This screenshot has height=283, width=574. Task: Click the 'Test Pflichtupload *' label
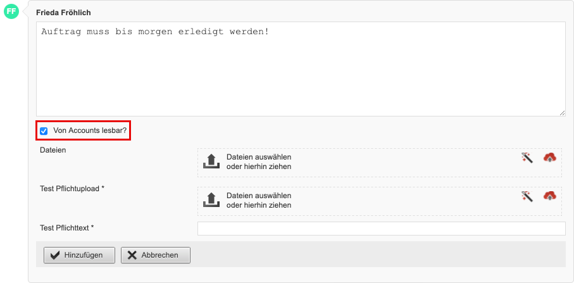point(72,189)
